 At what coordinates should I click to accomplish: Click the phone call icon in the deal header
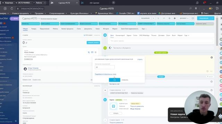pyautogui.click(x=158, y=18)
